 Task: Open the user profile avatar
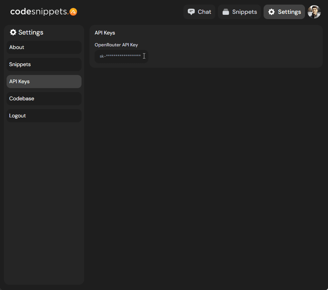[314, 12]
